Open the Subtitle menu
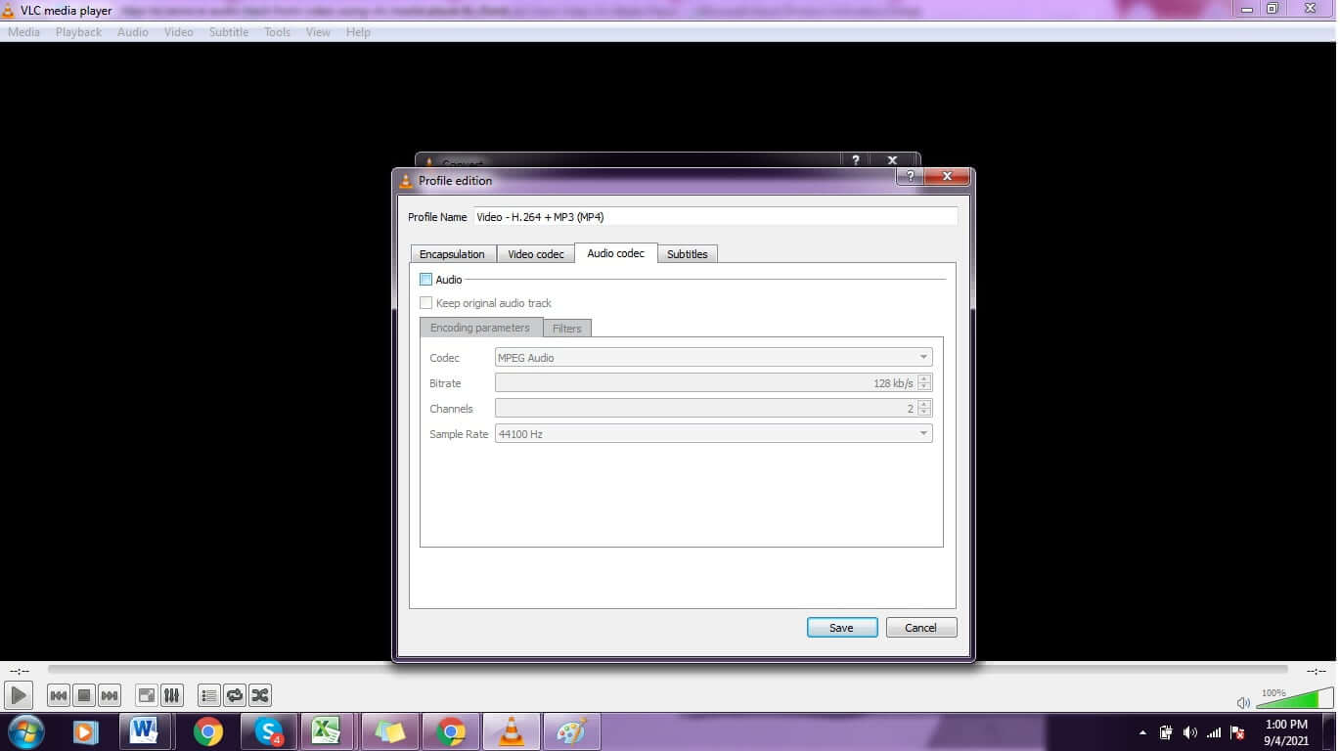 [229, 32]
